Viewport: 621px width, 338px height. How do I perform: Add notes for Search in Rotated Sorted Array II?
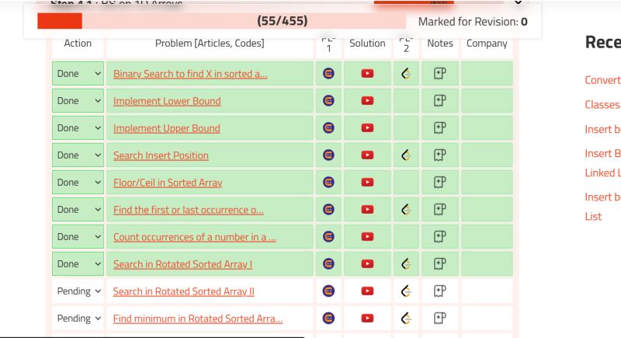click(x=439, y=291)
